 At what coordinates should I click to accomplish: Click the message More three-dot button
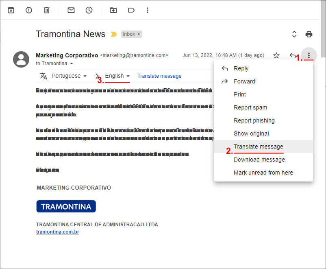click(309, 55)
